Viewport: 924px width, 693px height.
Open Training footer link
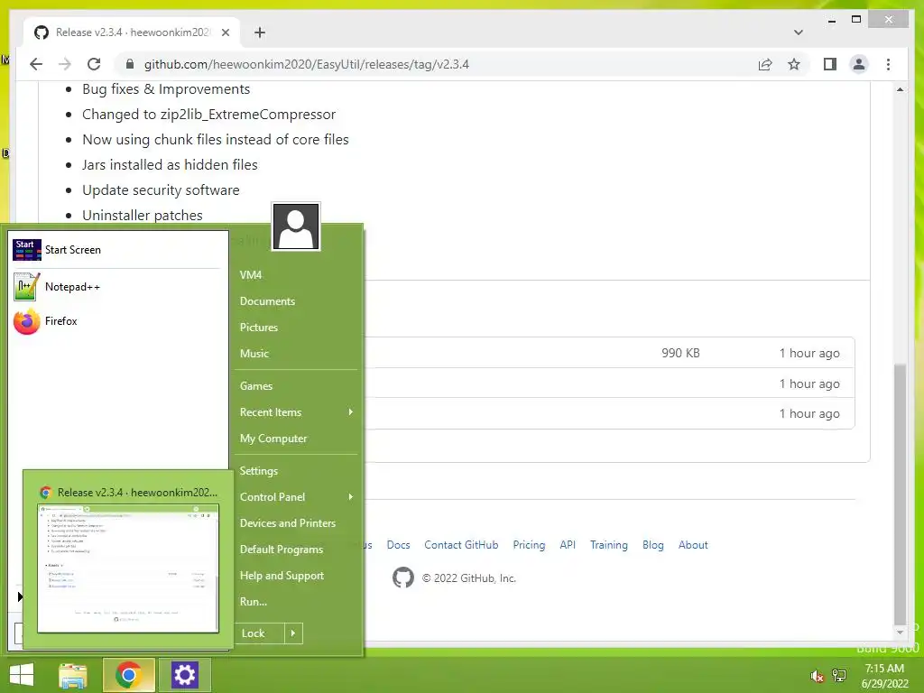tap(609, 545)
